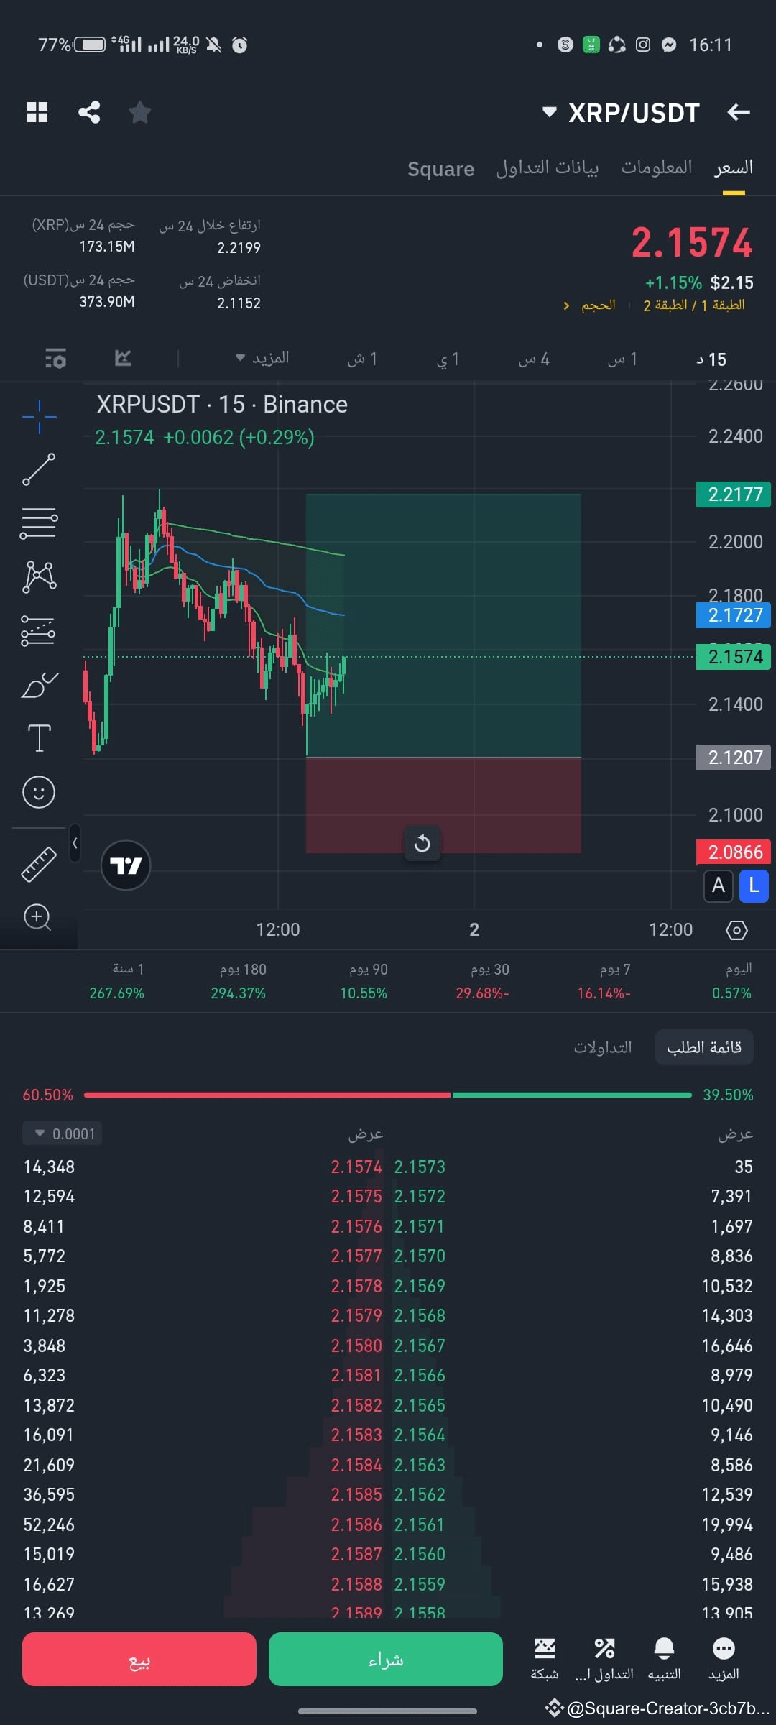
Task: Click the 2.1727 blue price label
Action: click(x=734, y=615)
